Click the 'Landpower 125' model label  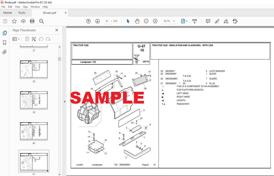coord(88,62)
